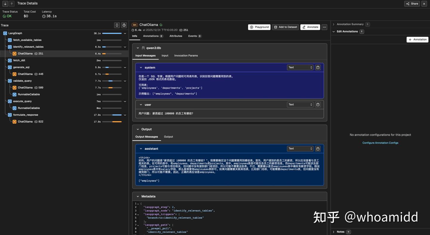Toggle the stopwatch icon in the Trace panel
The height and width of the screenshot is (235, 430).
pyautogui.click(x=124, y=25)
